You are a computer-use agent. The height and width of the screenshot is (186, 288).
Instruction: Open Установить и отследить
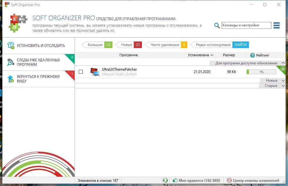coord(38,46)
